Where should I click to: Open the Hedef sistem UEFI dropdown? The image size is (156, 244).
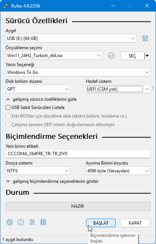click(x=118, y=89)
